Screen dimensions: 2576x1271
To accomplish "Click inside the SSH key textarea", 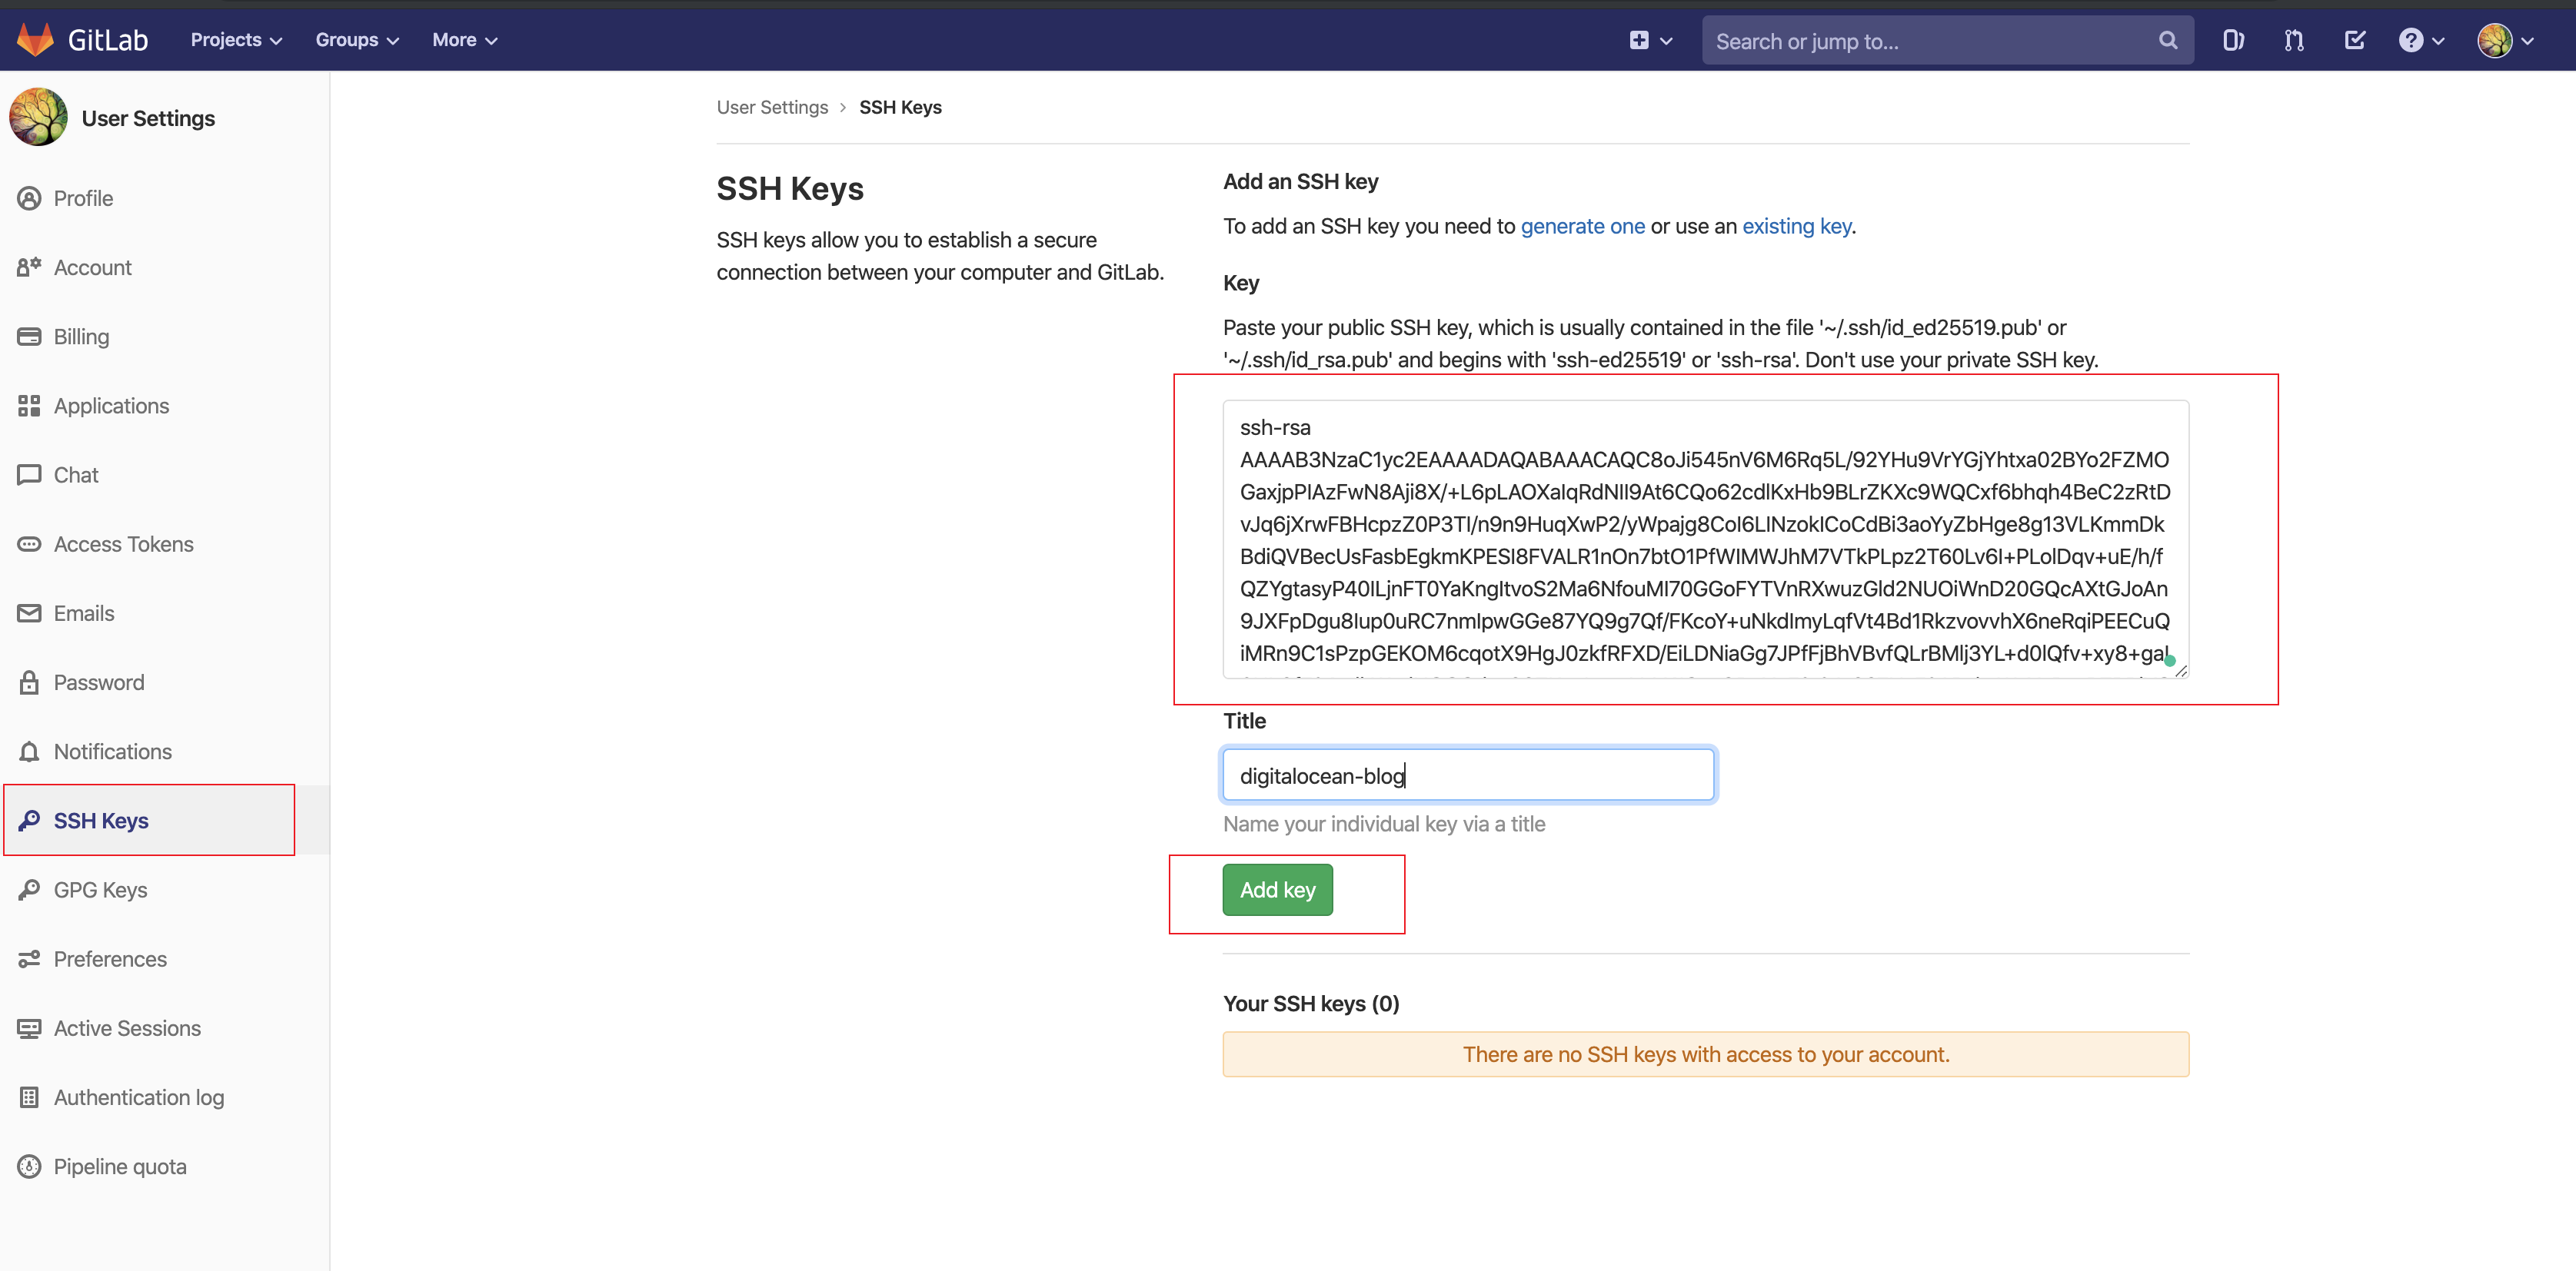I will pyautogui.click(x=1704, y=539).
